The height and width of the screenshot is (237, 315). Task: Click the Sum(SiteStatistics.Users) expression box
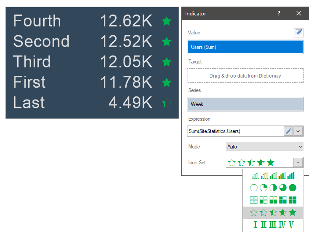tap(234, 131)
